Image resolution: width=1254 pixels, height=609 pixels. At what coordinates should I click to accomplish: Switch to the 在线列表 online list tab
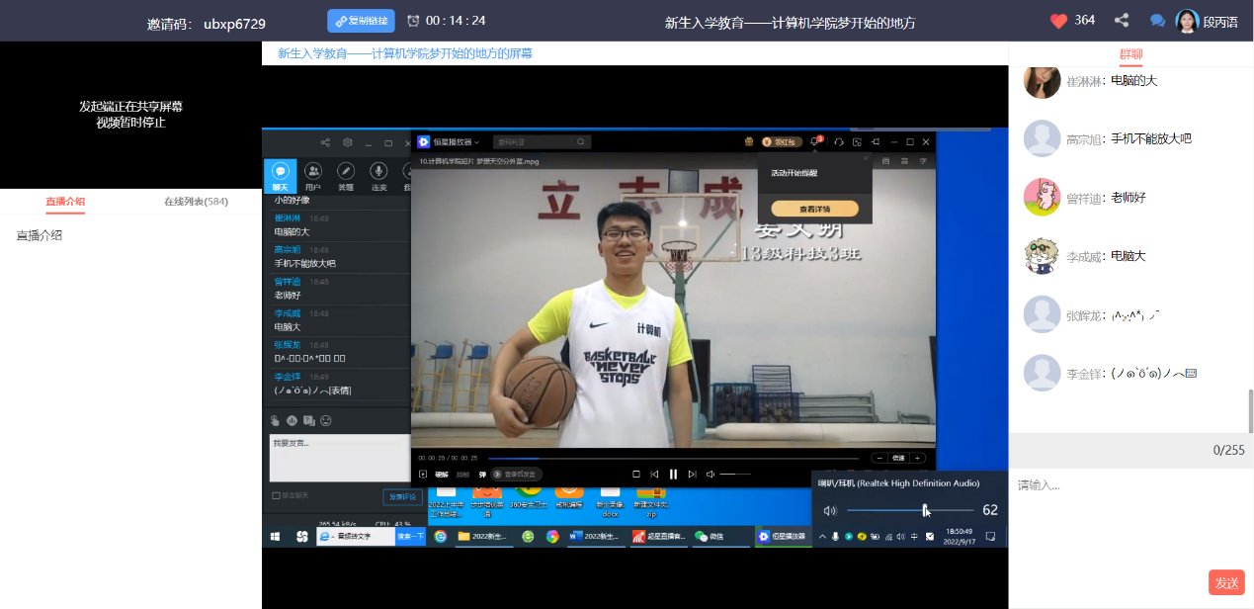coord(196,202)
